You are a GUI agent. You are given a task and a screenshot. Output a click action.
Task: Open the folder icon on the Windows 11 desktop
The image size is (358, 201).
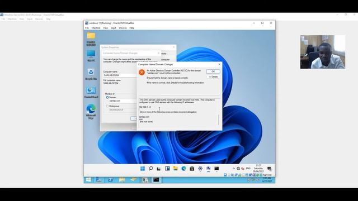click(x=91, y=36)
